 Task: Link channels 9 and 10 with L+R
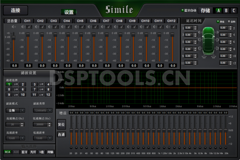click(16, 95)
